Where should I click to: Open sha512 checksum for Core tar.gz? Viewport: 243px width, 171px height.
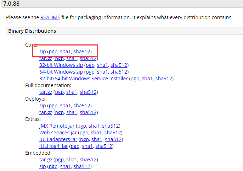tap(88, 58)
